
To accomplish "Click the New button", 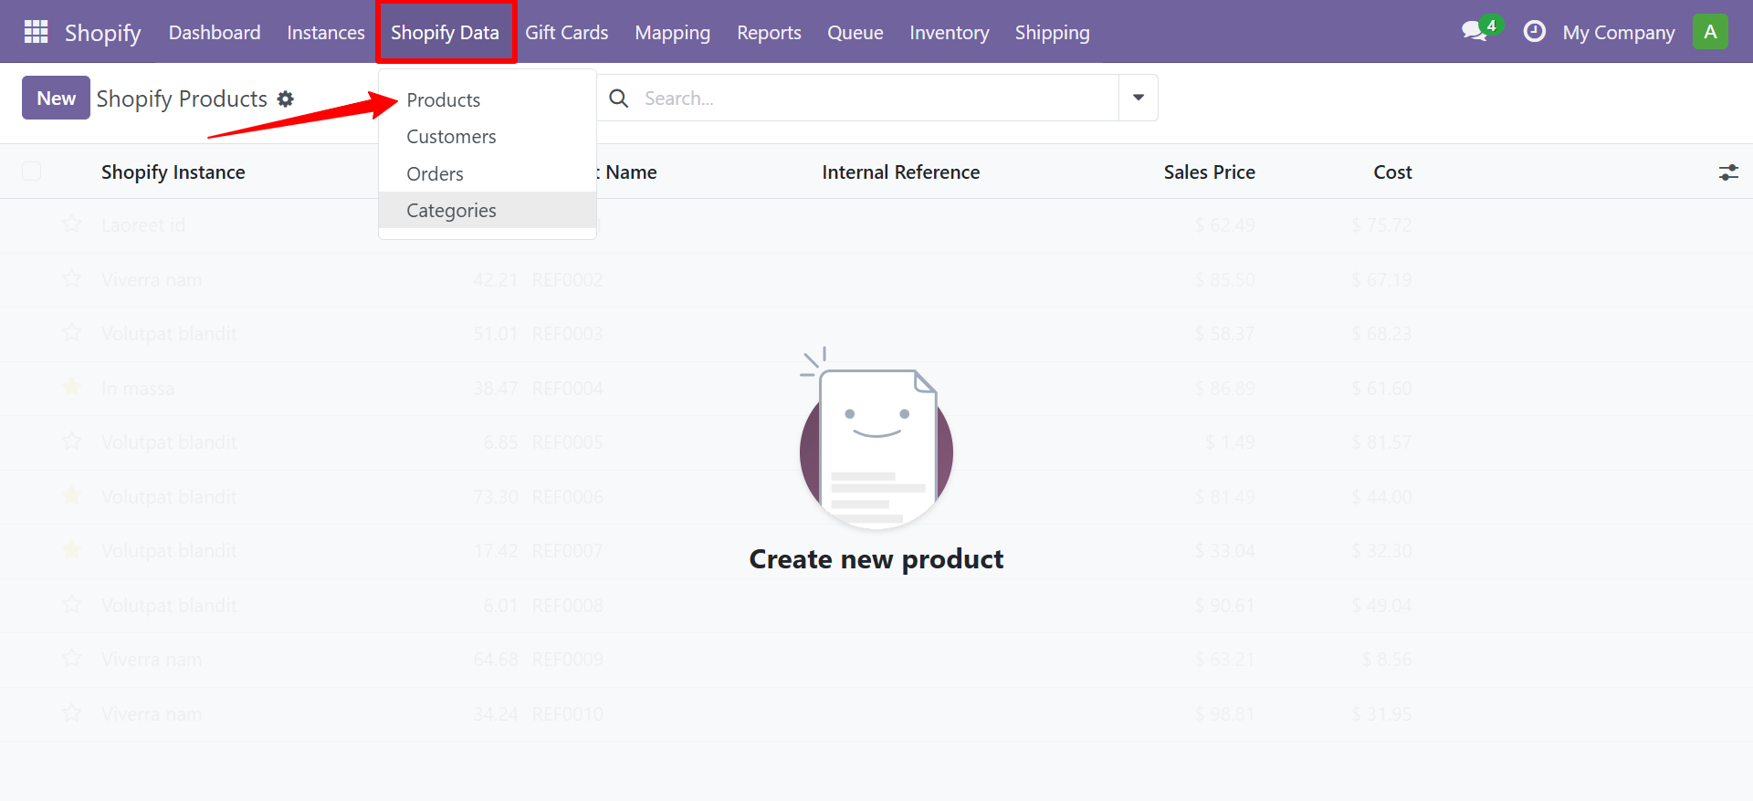I will click(56, 98).
